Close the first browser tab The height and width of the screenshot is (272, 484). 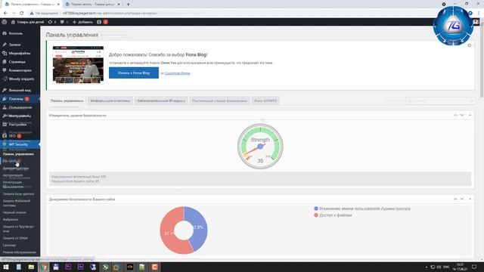58,5
